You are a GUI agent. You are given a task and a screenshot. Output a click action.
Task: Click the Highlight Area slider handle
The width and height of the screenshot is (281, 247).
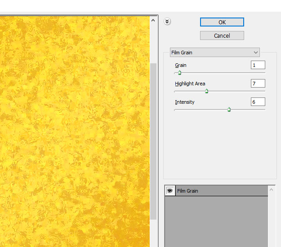(206, 91)
